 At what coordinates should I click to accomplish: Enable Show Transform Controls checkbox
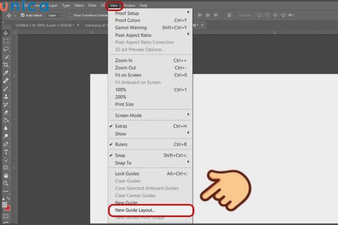coord(70,15)
